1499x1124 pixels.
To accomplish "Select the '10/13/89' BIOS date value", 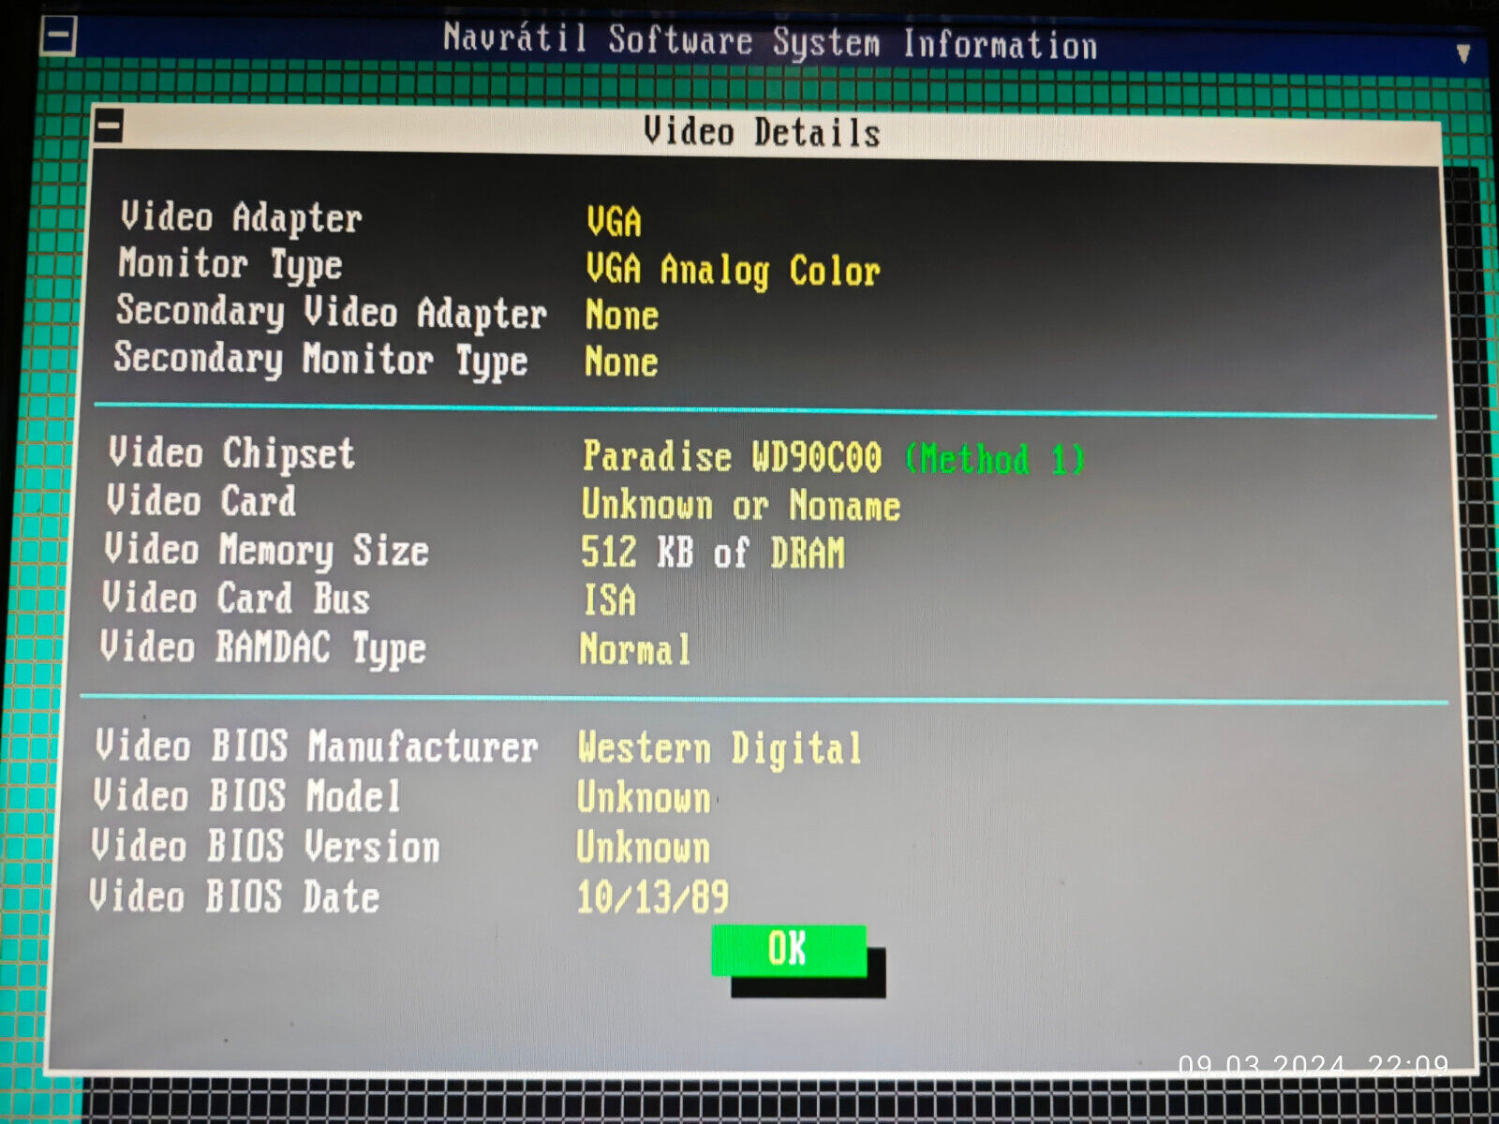I will click(x=652, y=897).
